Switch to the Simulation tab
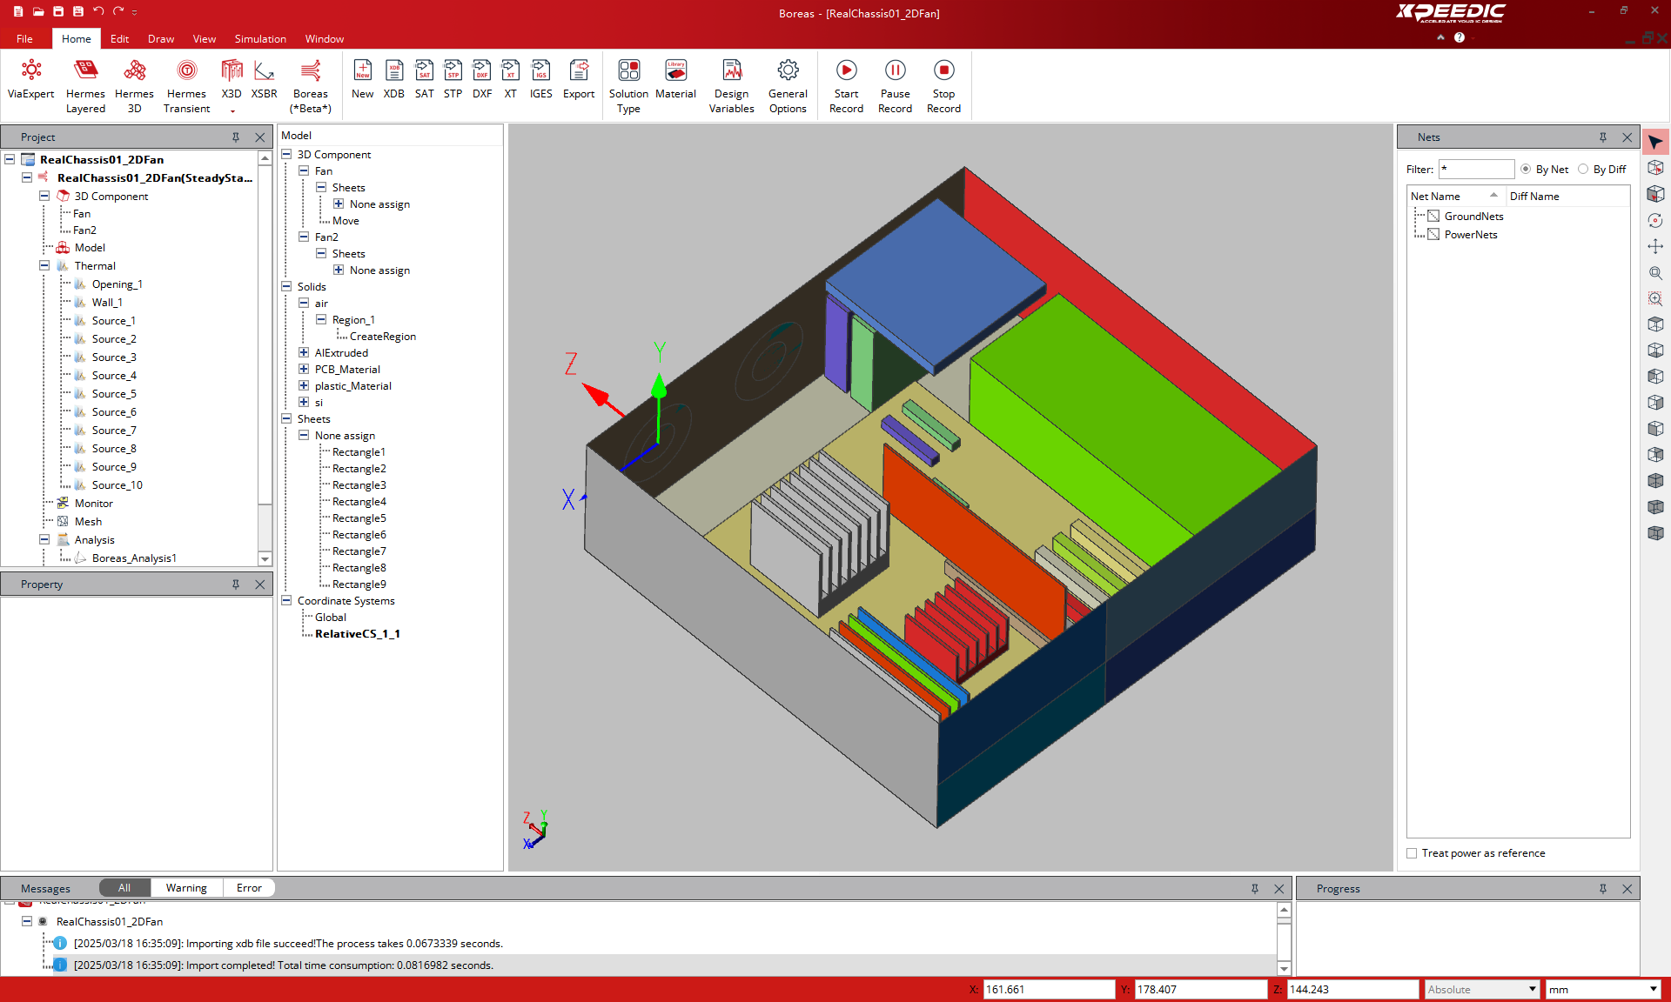The image size is (1671, 1002). [x=260, y=38]
